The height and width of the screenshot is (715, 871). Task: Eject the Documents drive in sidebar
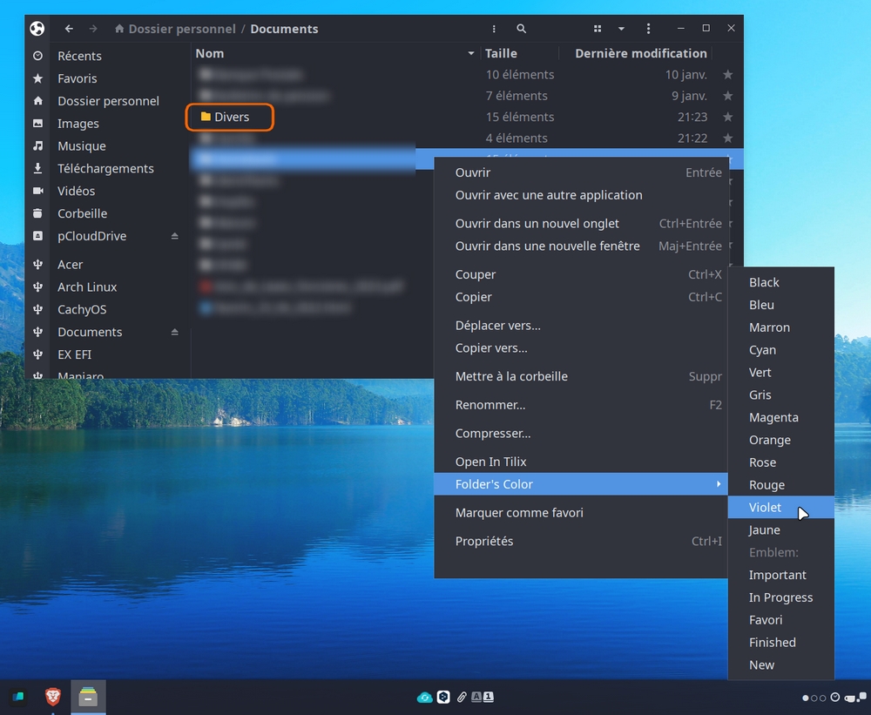[174, 332]
